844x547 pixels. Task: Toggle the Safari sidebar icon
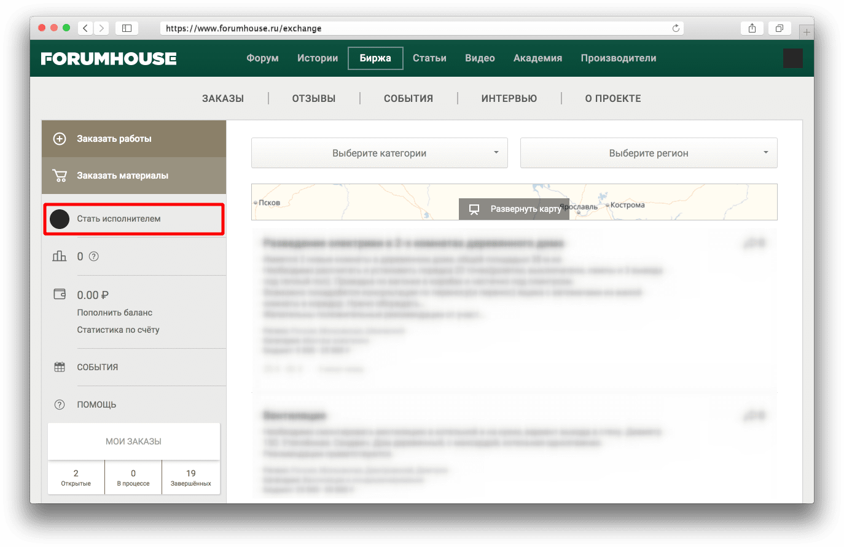tap(127, 28)
